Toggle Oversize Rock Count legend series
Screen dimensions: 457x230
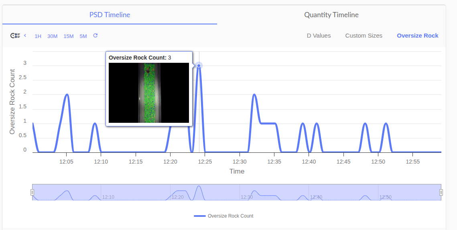[x=223, y=216]
